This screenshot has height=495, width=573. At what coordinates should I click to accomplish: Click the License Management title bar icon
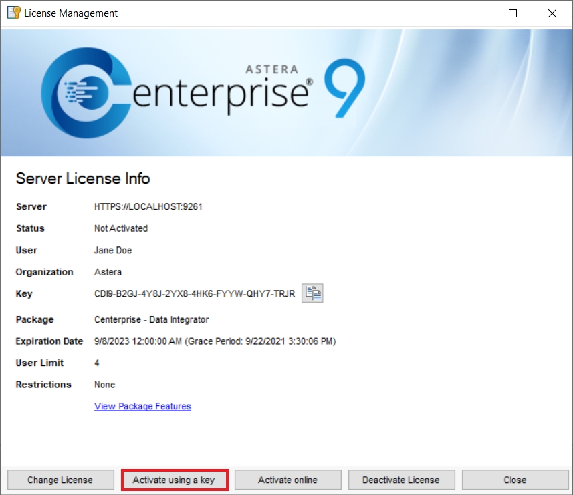(13, 13)
